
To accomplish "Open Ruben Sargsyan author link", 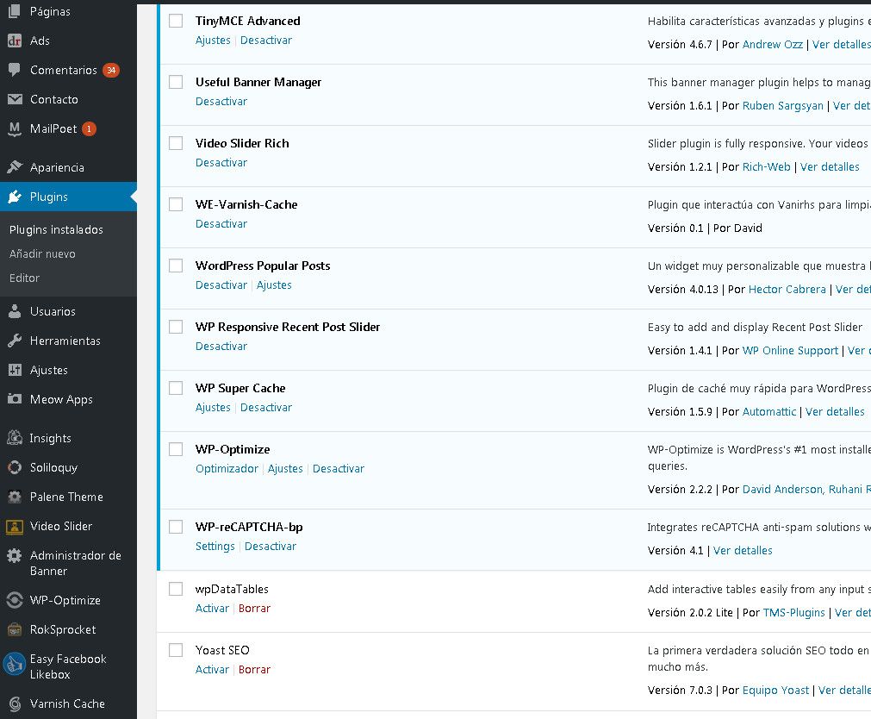I will click(x=782, y=106).
